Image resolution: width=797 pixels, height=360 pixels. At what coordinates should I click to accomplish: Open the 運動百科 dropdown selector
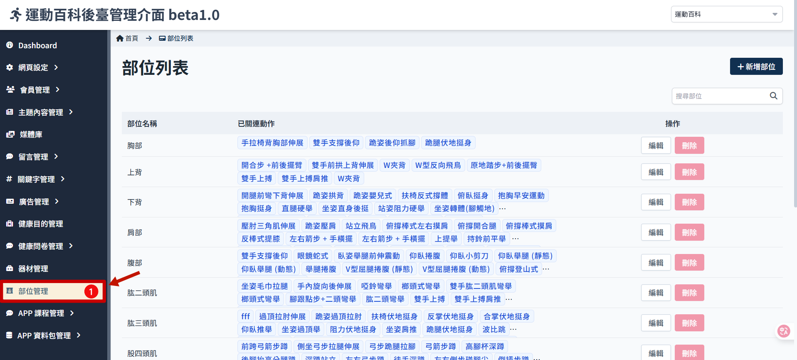point(726,14)
